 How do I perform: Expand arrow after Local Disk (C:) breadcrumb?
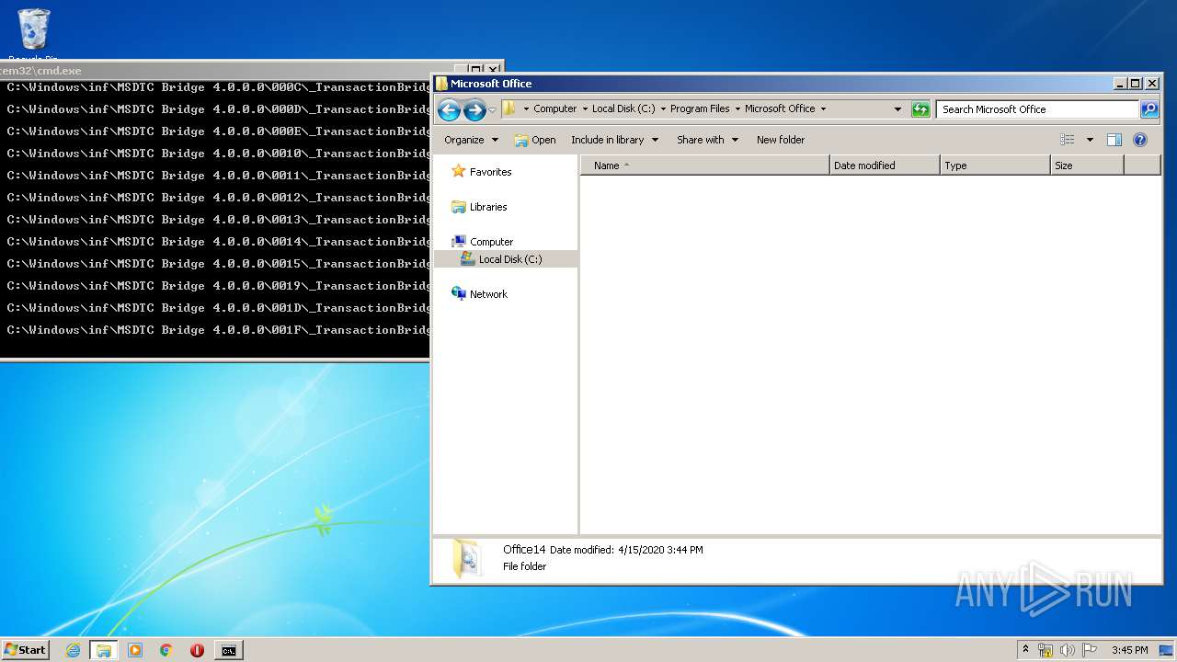tap(663, 108)
